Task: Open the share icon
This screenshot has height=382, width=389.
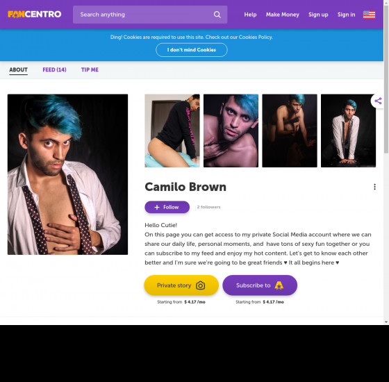Action: click(x=378, y=101)
